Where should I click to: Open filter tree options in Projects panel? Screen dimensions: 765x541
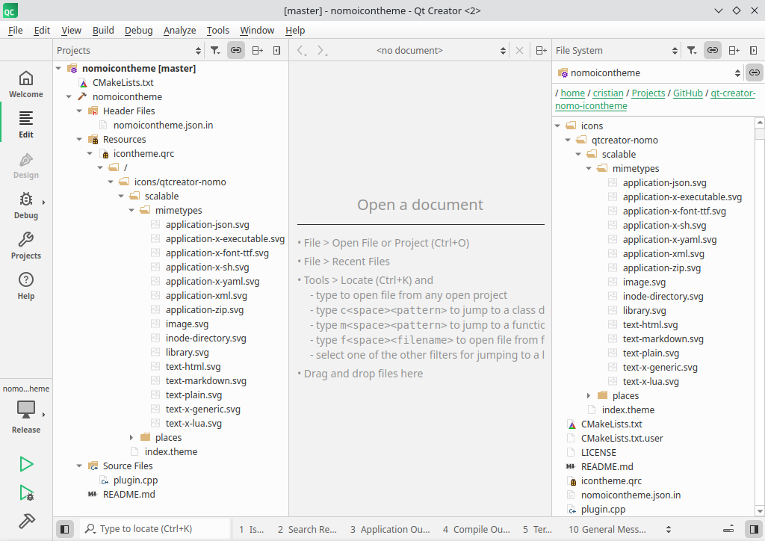click(215, 50)
